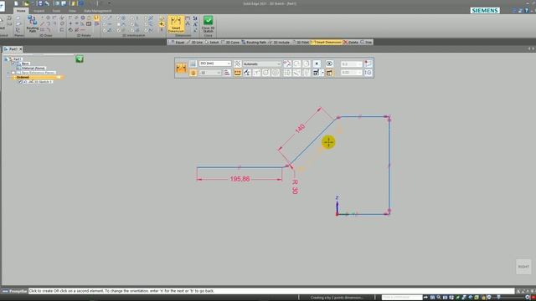Select the Ordered row in PathFinder
The width and height of the screenshot is (536, 301).
(x=37, y=78)
